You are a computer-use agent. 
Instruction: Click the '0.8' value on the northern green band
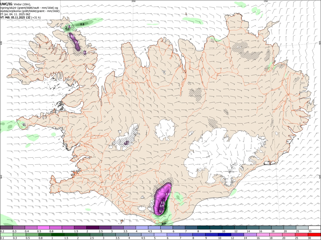coord(82,24)
